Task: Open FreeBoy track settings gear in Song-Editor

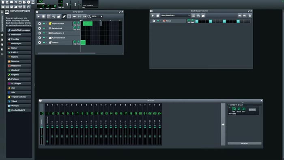Action: (x=39, y=42)
